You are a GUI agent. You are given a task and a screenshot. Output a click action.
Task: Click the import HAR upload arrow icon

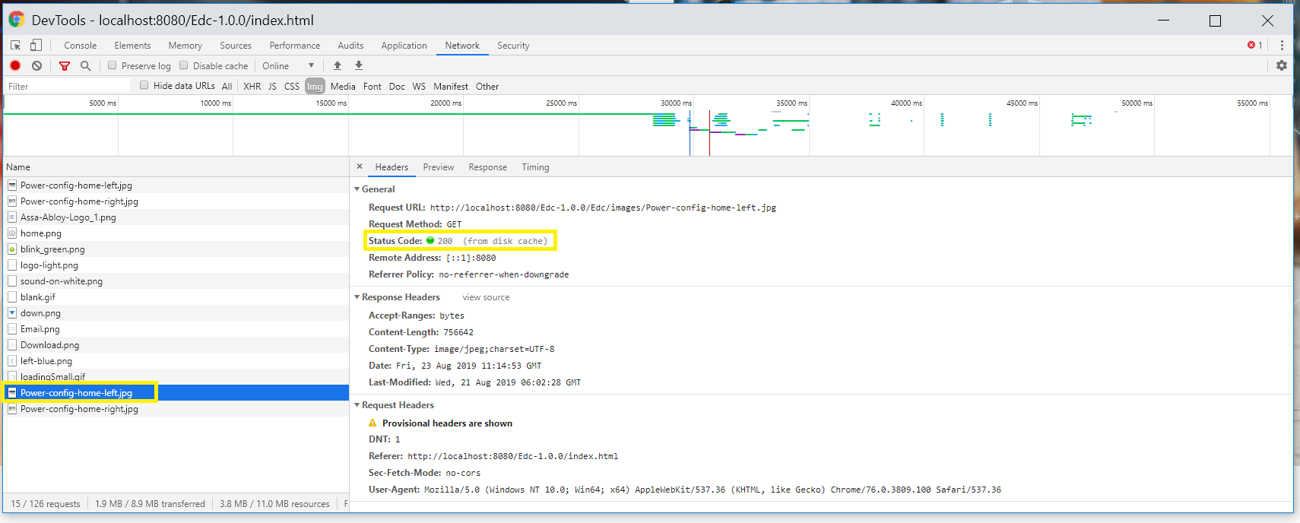click(338, 66)
